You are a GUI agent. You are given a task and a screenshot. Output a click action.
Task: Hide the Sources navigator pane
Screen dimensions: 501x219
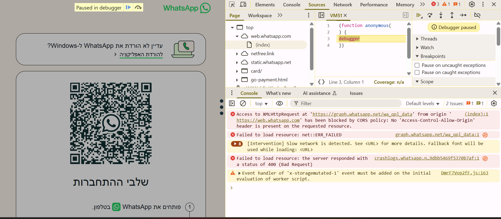pos(321,15)
